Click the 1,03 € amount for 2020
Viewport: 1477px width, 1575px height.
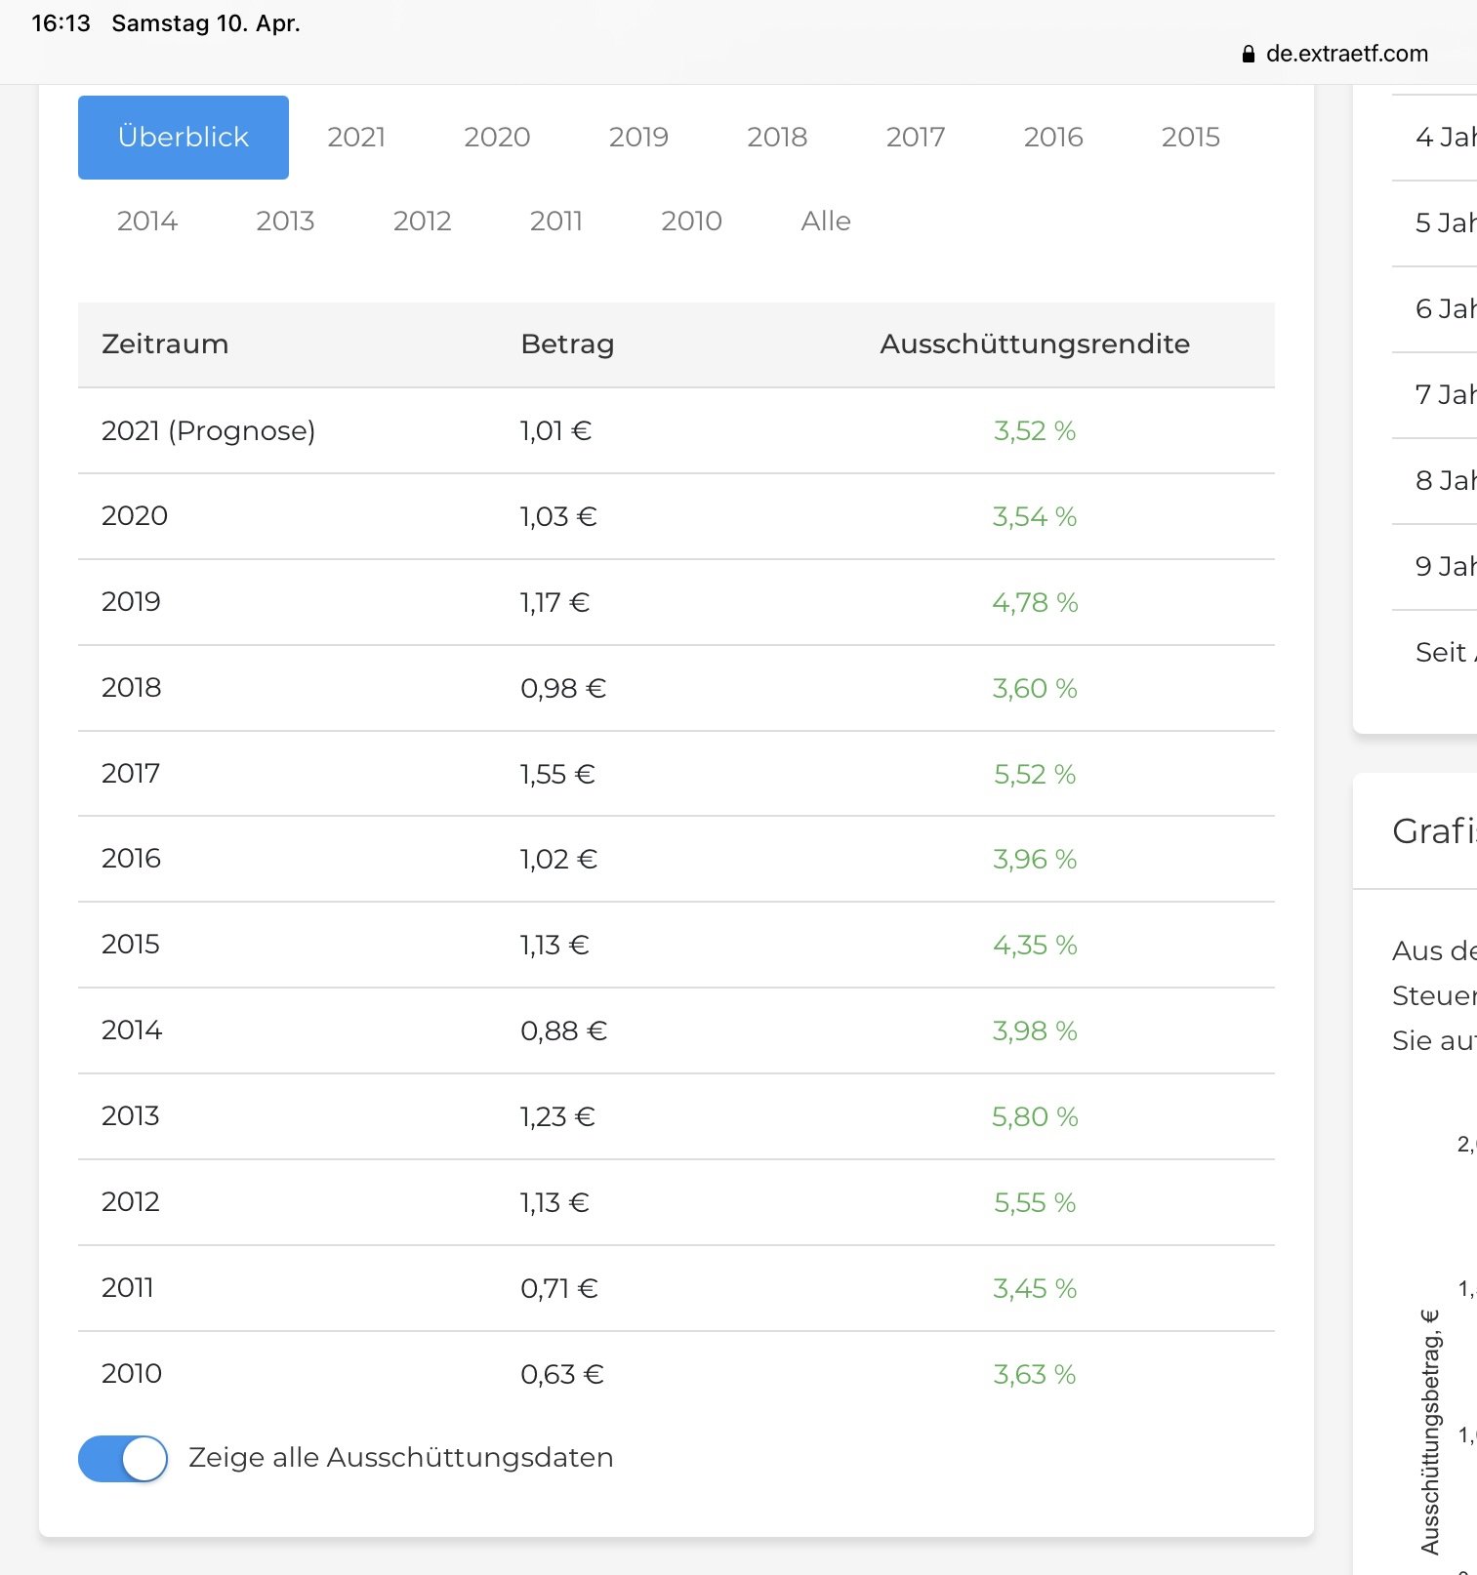pyautogui.click(x=557, y=516)
